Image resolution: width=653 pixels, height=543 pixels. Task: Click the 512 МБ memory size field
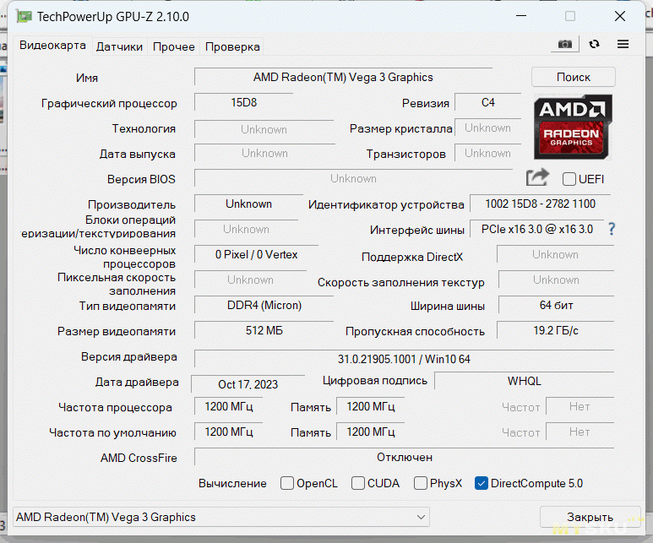click(264, 331)
